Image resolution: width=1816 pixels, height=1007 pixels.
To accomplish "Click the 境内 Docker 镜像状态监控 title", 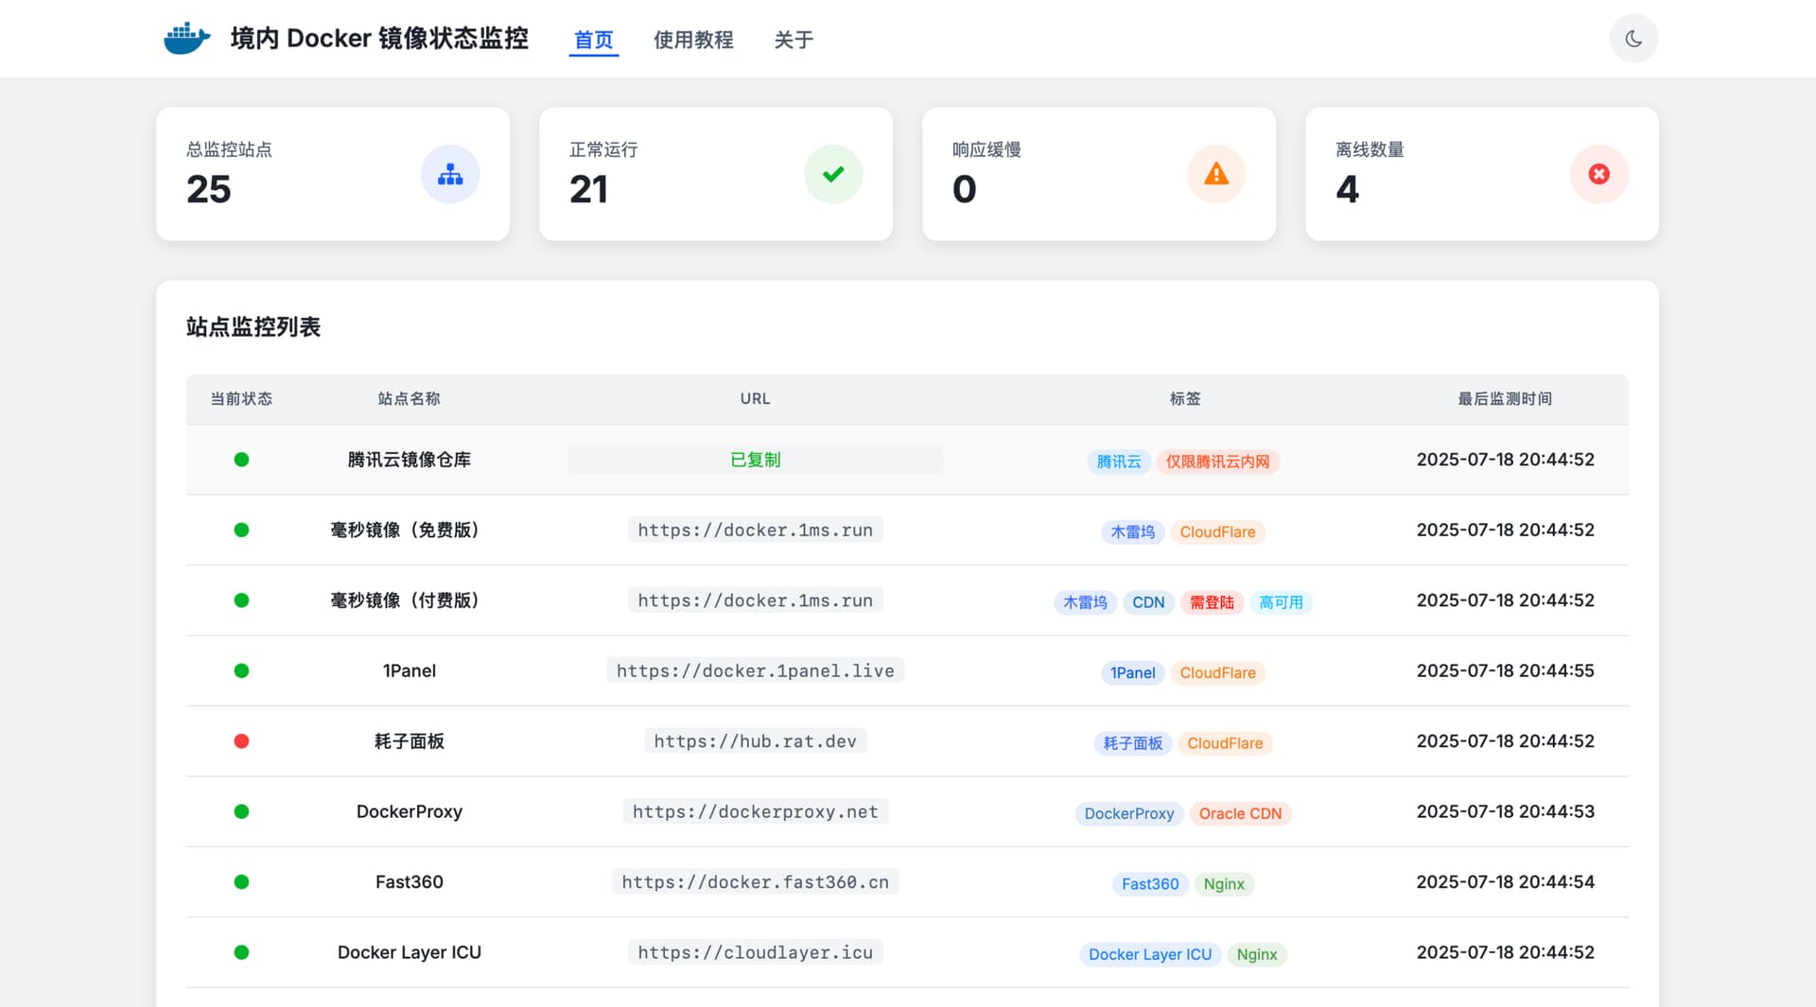I will click(x=379, y=38).
